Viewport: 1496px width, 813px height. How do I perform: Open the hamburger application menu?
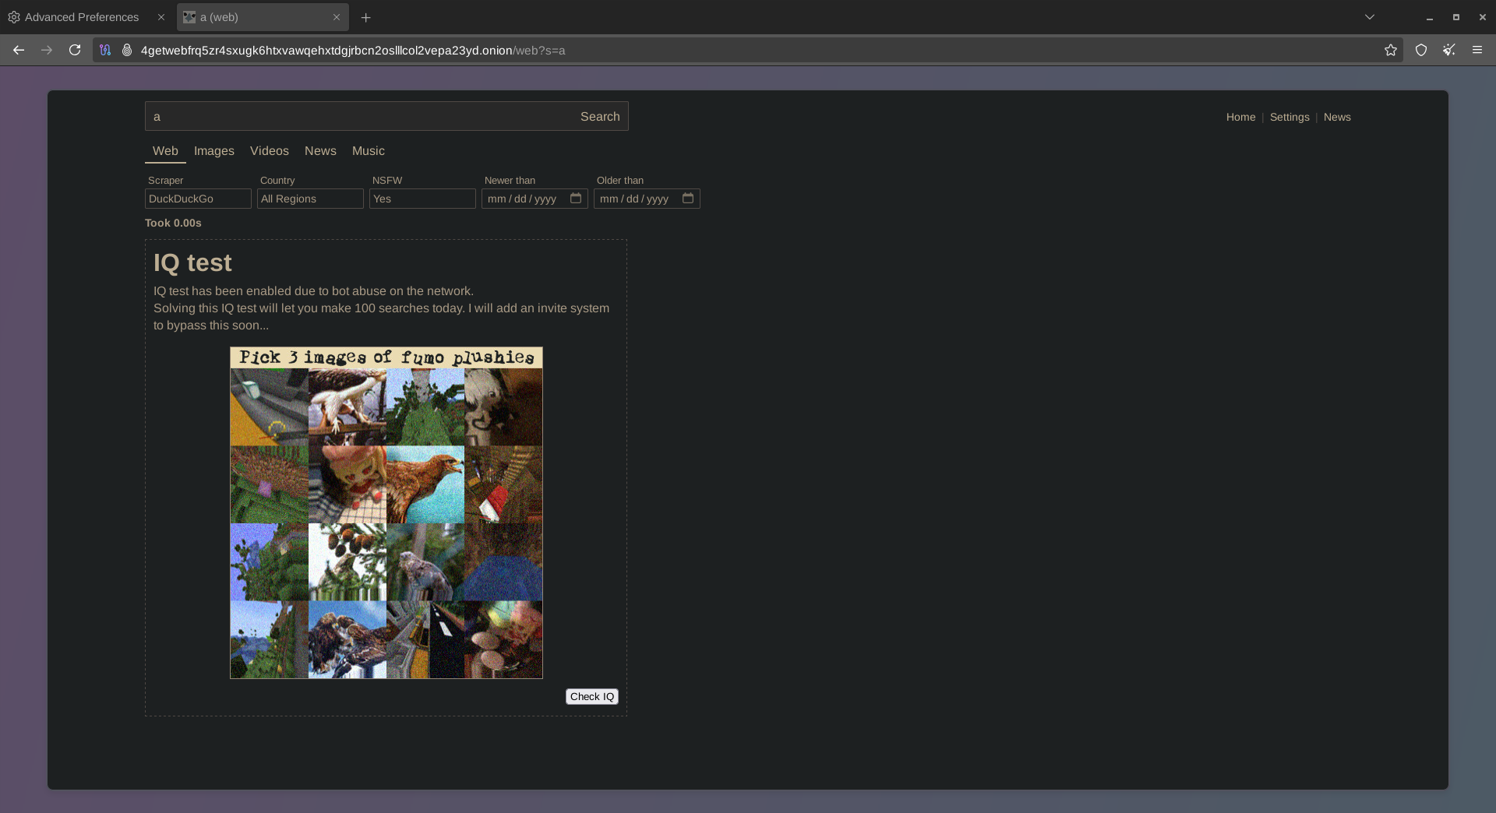[1477, 50]
